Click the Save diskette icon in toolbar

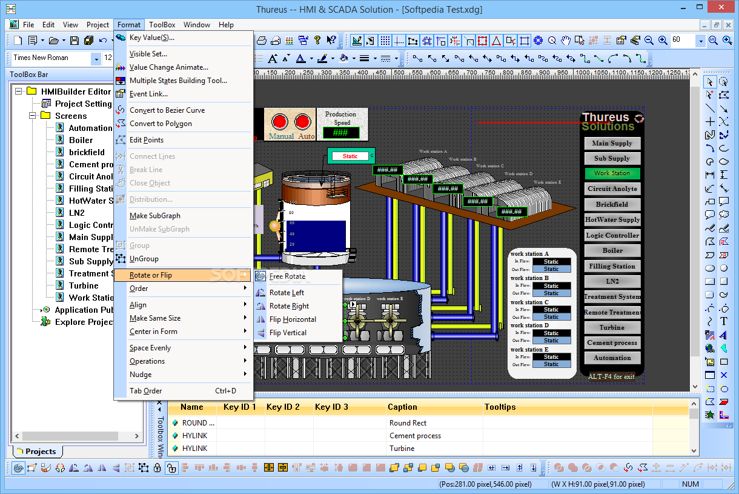(75, 41)
